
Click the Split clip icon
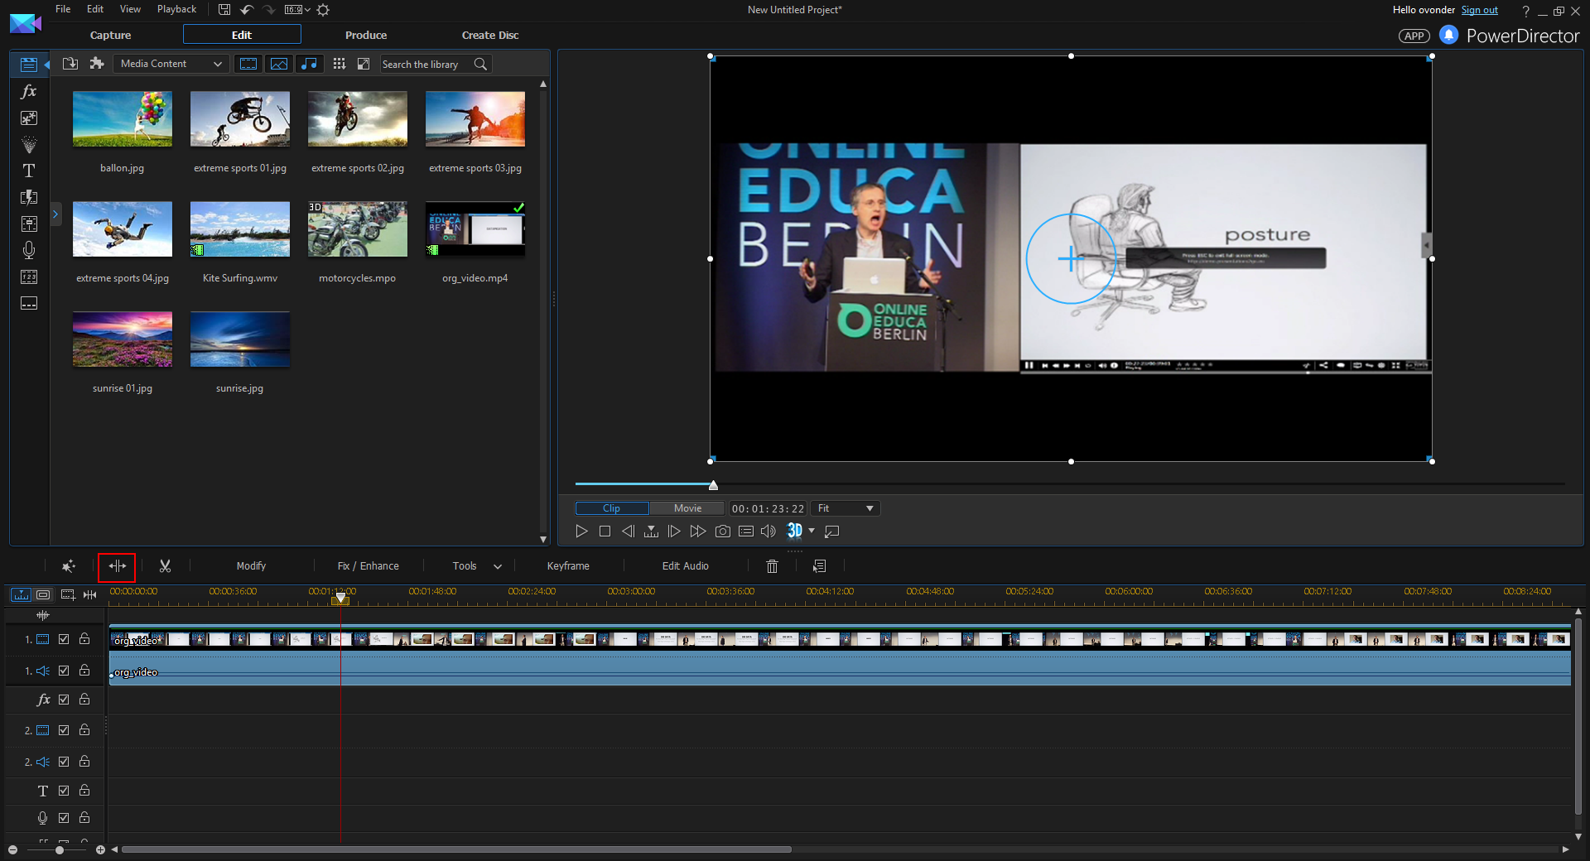coord(117,566)
